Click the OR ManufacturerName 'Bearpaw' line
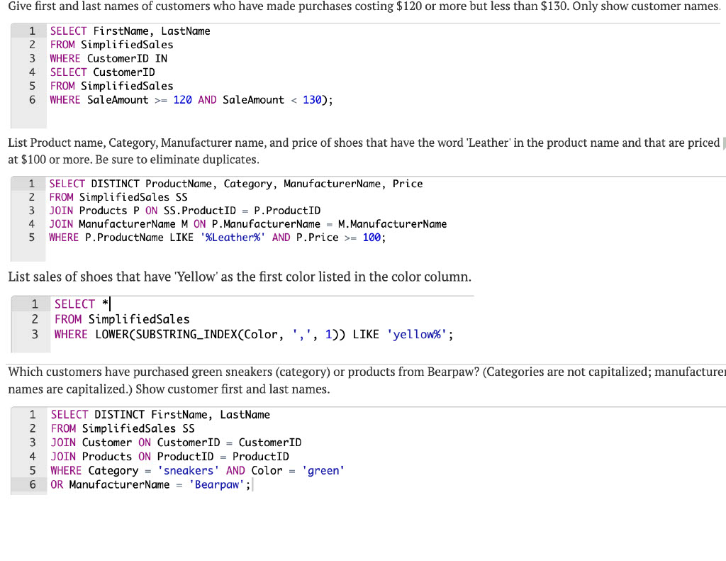This screenshot has width=726, height=561. 150,484
